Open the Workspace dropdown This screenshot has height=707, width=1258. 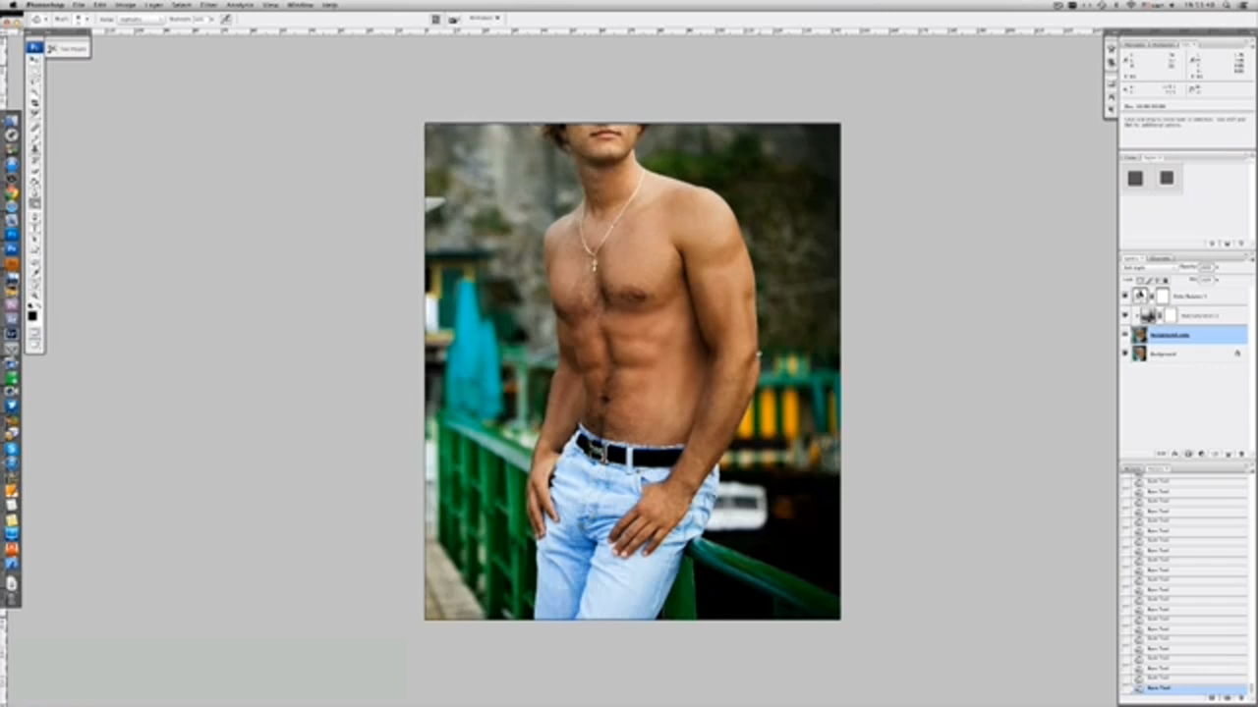click(x=485, y=19)
